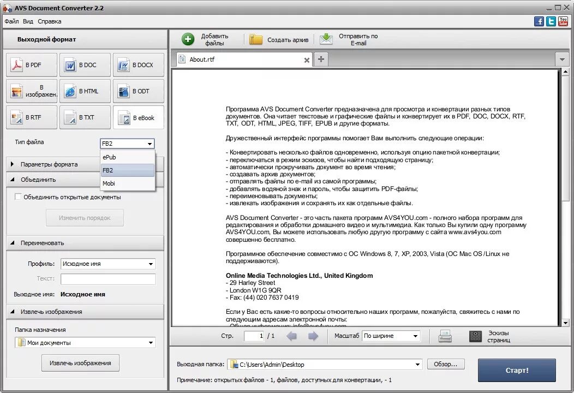Click the Текст input field
This screenshot has height=393, width=574.
point(108,279)
